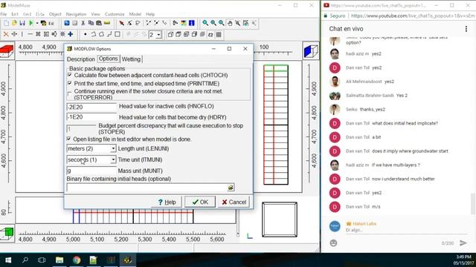
Task: Select the first magnifier zoom tool
Action: [x=205, y=23]
